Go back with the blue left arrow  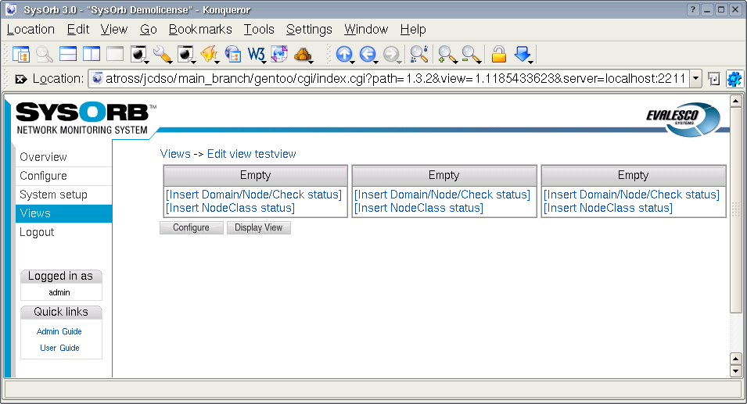(x=368, y=54)
